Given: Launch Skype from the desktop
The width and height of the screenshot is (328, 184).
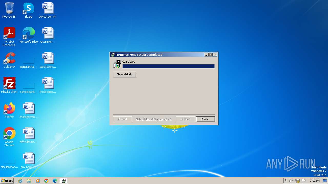Looking at the screenshot, I should point(28,10).
